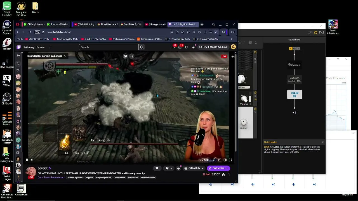The image size is (358, 201).
Task: Open Twitch whispers chat bubble icon
Action: [x=187, y=47]
